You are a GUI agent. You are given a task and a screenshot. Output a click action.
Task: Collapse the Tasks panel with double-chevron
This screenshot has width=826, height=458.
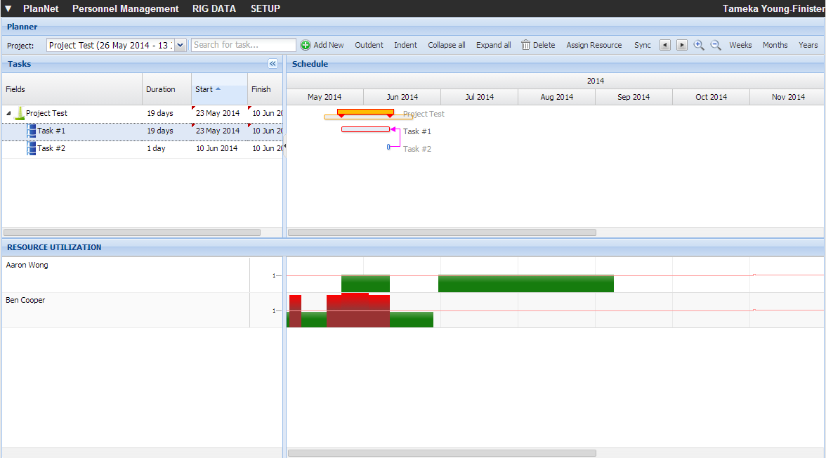273,63
